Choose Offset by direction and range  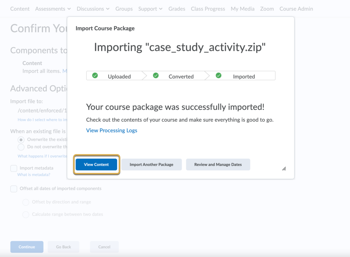(x=26, y=202)
